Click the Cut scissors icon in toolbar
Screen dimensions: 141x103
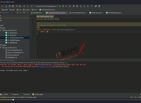click(6, 6)
